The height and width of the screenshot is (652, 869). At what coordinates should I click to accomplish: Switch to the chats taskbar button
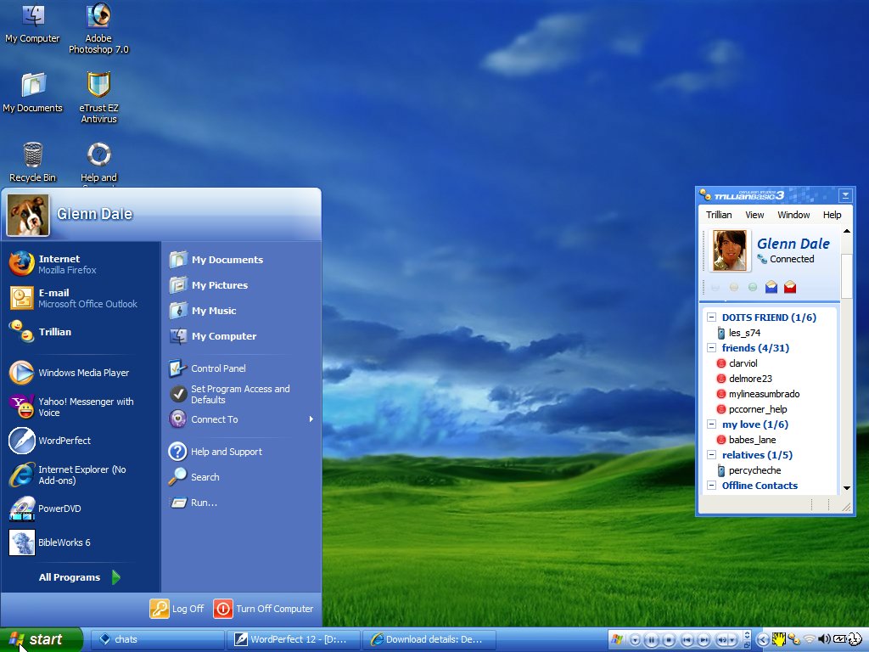point(157,639)
